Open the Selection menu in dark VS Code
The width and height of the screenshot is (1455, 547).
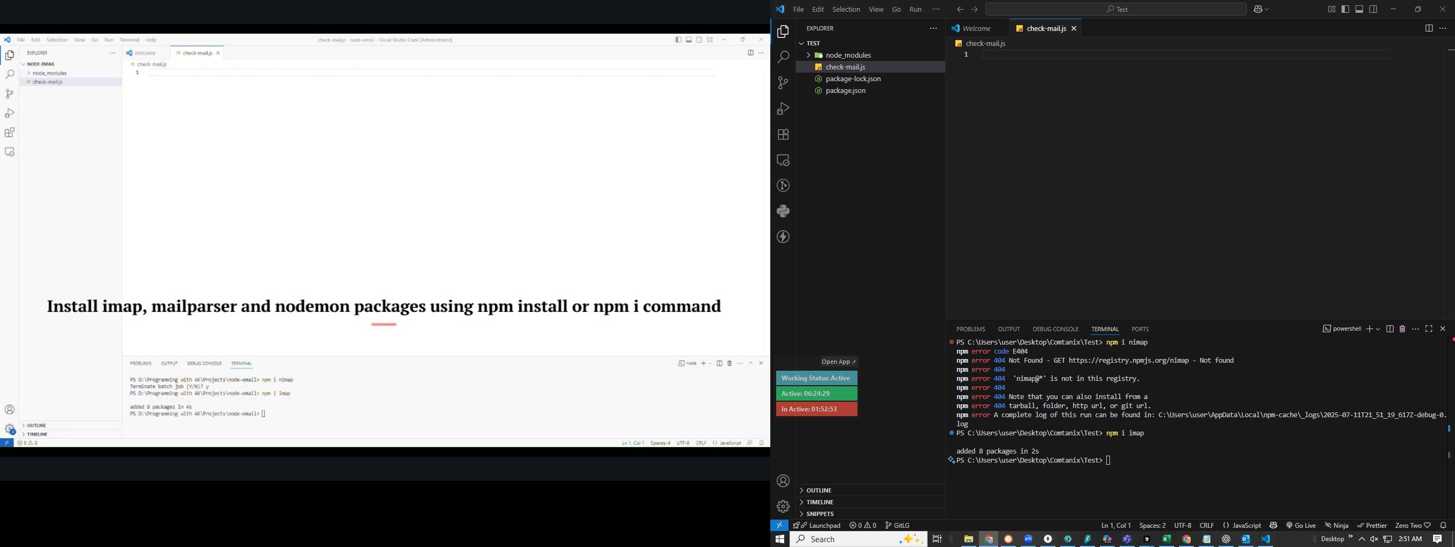pyautogui.click(x=846, y=10)
